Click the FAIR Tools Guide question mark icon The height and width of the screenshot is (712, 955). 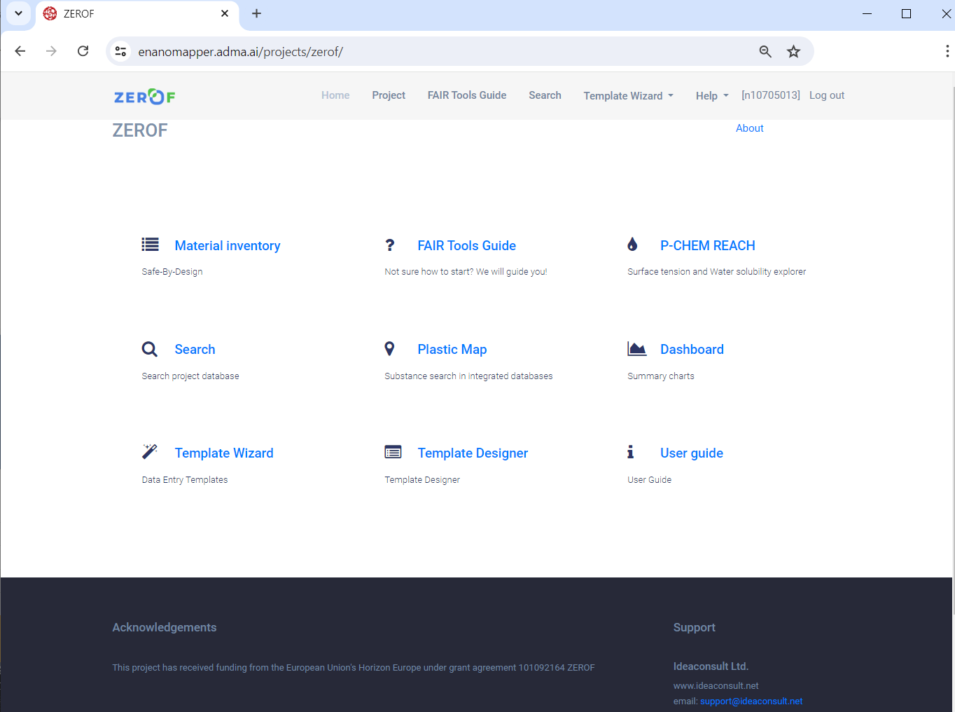coord(390,245)
